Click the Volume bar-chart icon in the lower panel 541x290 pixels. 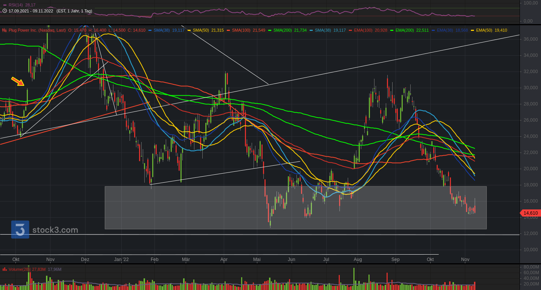click(5, 269)
